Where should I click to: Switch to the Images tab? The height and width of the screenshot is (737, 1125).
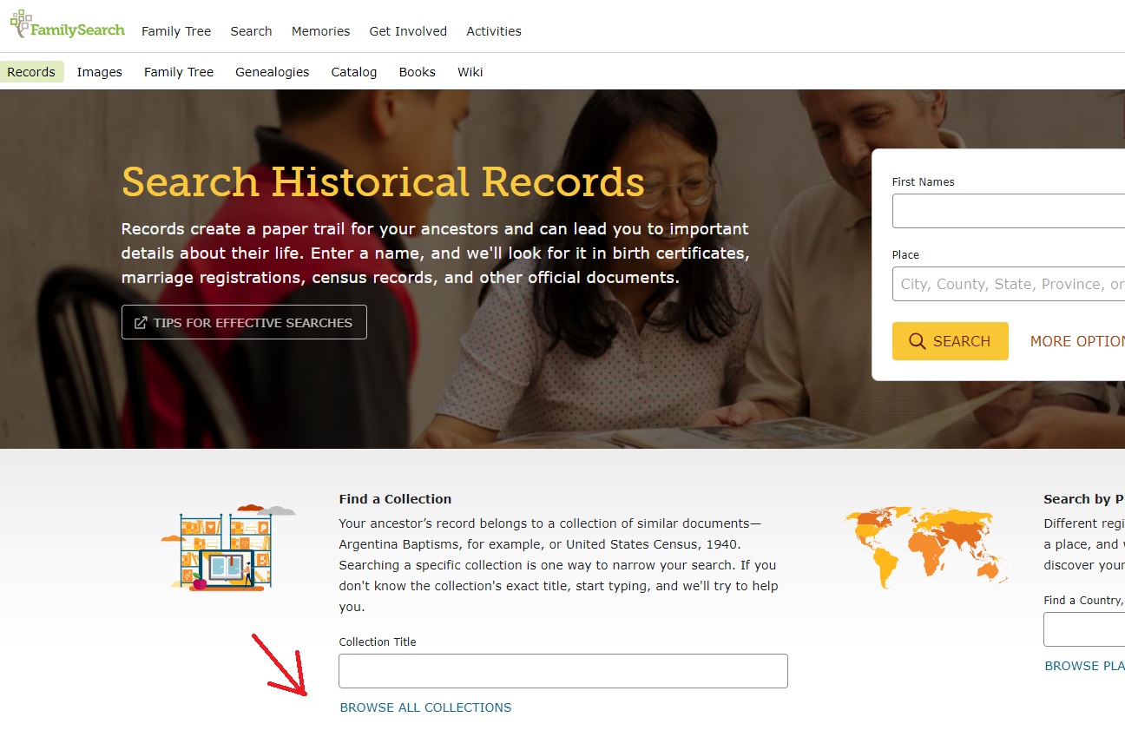99,72
